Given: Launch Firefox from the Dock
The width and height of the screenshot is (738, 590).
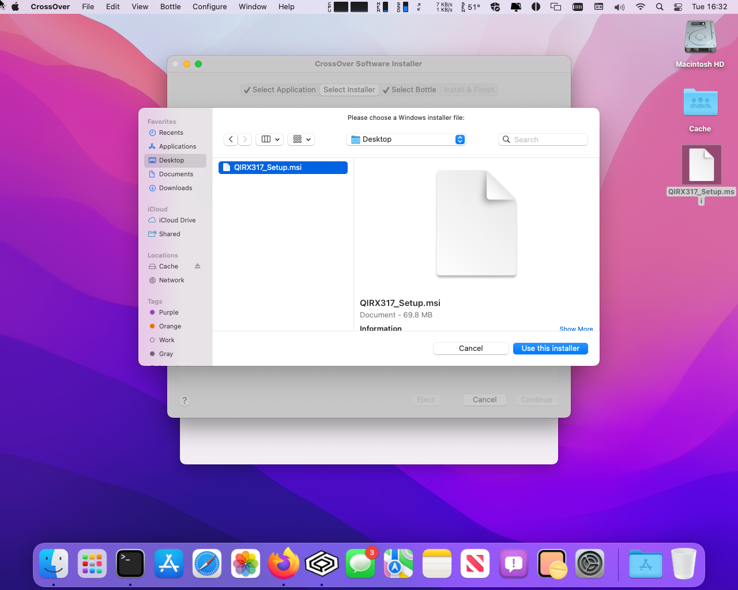Looking at the screenshot, I should tap(284, 563).
